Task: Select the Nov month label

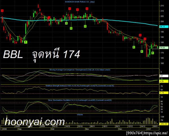Action: [87, 129]
